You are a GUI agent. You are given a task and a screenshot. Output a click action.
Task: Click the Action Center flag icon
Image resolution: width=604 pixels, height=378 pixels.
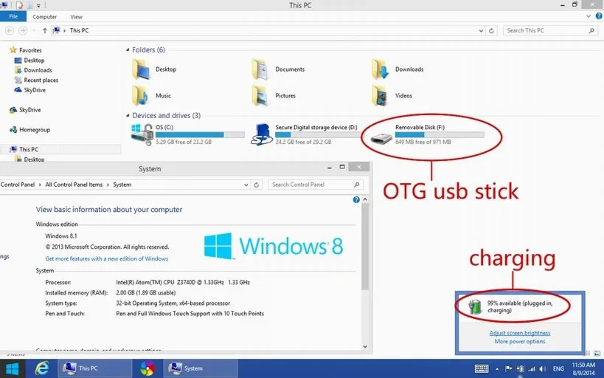tap(508, 368)
